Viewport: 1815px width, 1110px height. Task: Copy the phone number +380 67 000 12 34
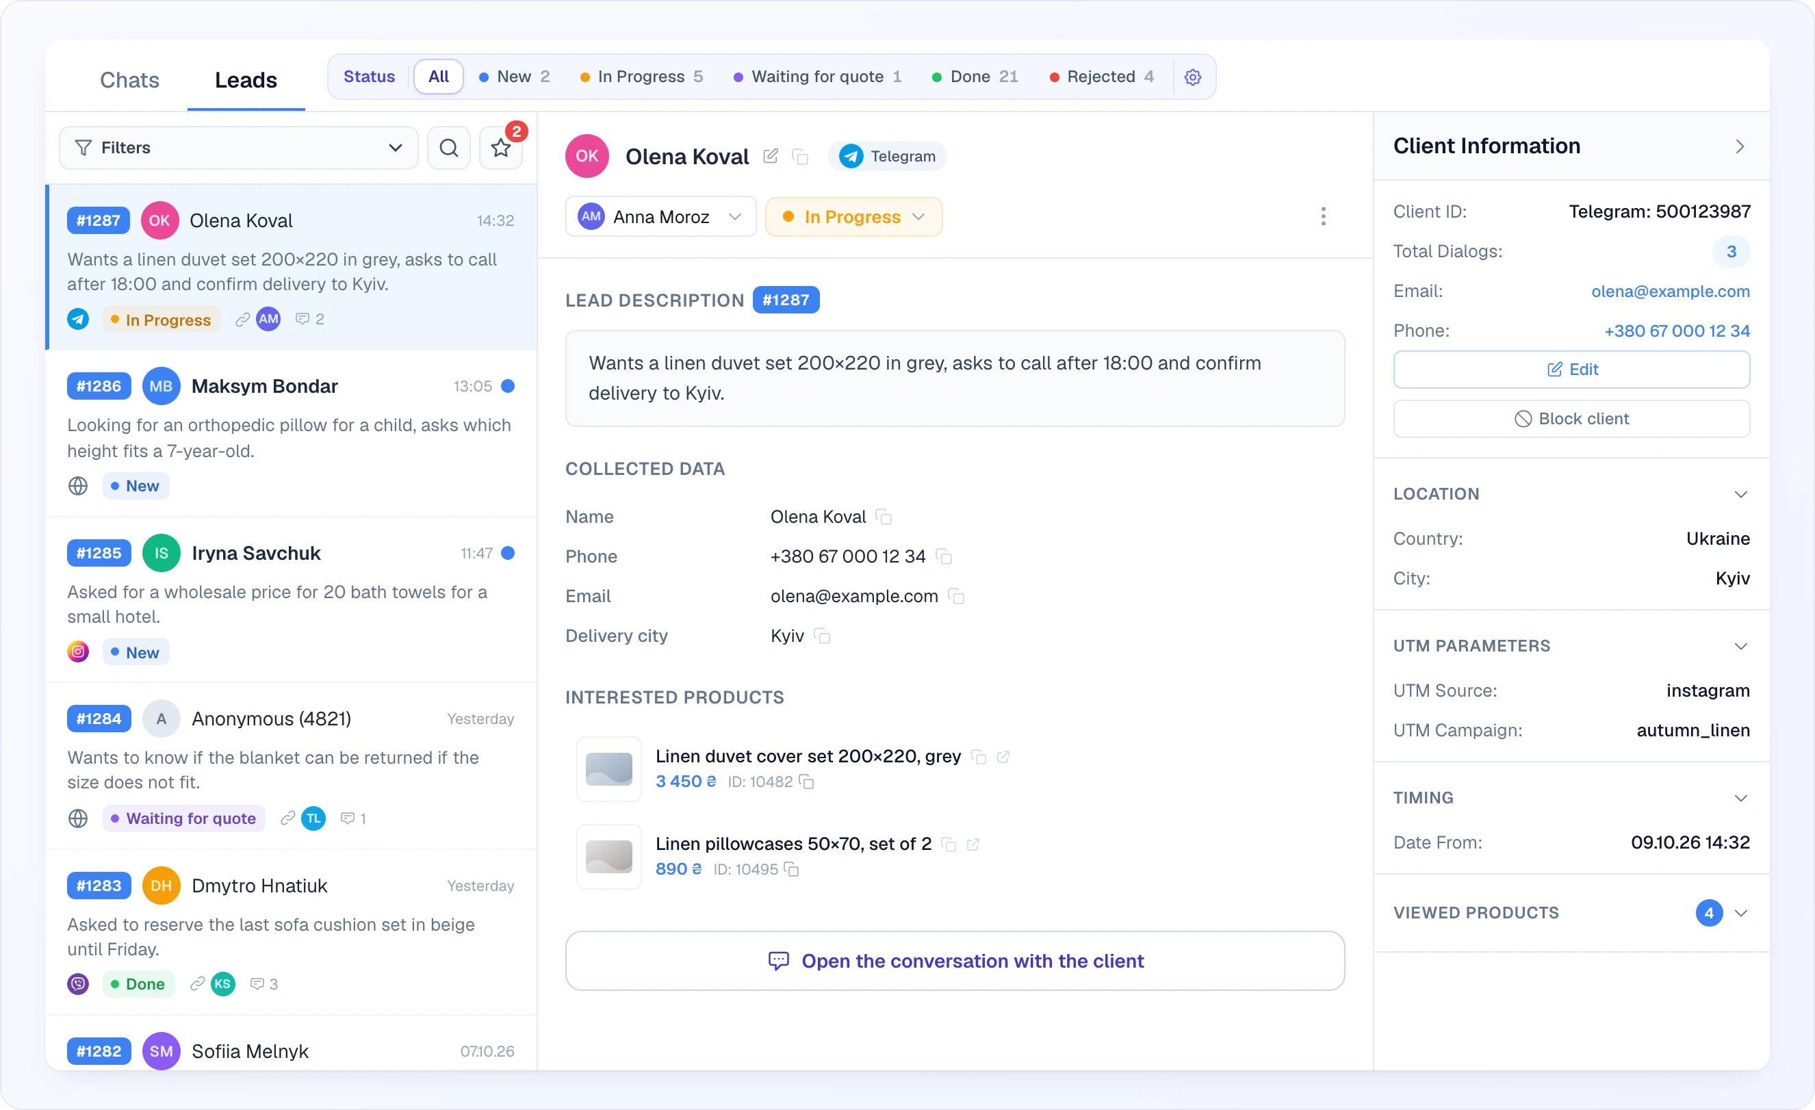pyautogui.click(x=944, y=556)
